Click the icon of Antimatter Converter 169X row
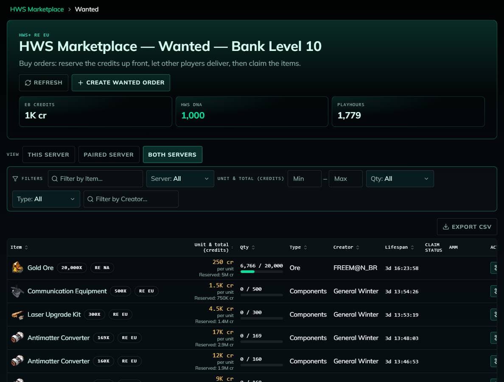The image size is (504, 382). (x=17, y=337)
